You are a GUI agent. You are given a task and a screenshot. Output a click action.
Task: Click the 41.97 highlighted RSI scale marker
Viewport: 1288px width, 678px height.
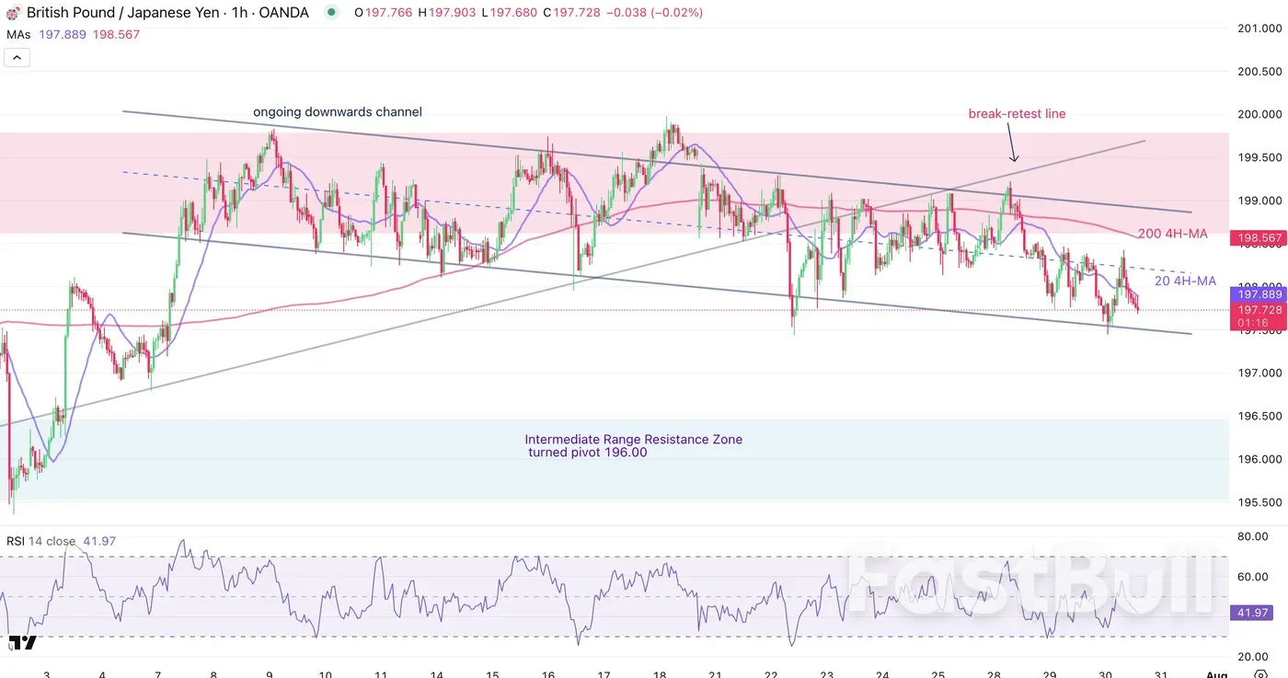click(x=1251, y=612)
